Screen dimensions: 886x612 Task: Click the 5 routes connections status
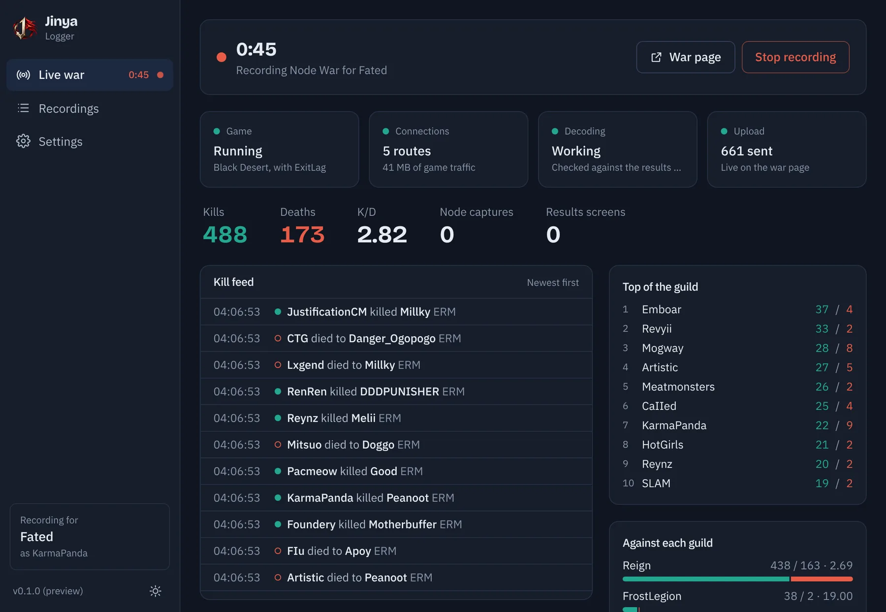coord(407,151)
